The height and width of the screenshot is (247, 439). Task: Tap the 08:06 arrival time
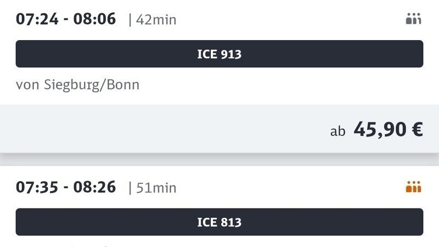point(95,19)
